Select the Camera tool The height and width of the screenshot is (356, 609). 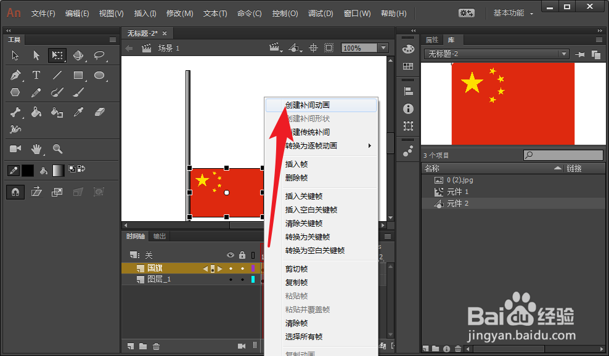click(x=15, y=148)
